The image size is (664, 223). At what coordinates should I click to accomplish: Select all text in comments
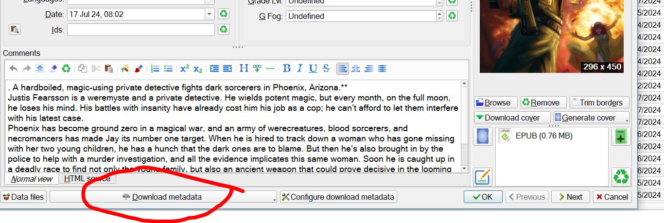pos(40,69)
